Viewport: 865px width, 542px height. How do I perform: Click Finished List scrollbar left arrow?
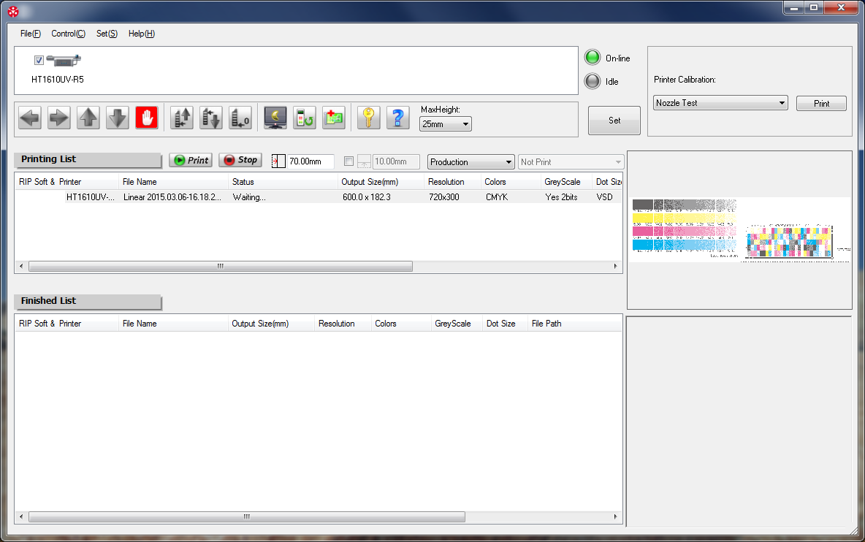[21, 517]
